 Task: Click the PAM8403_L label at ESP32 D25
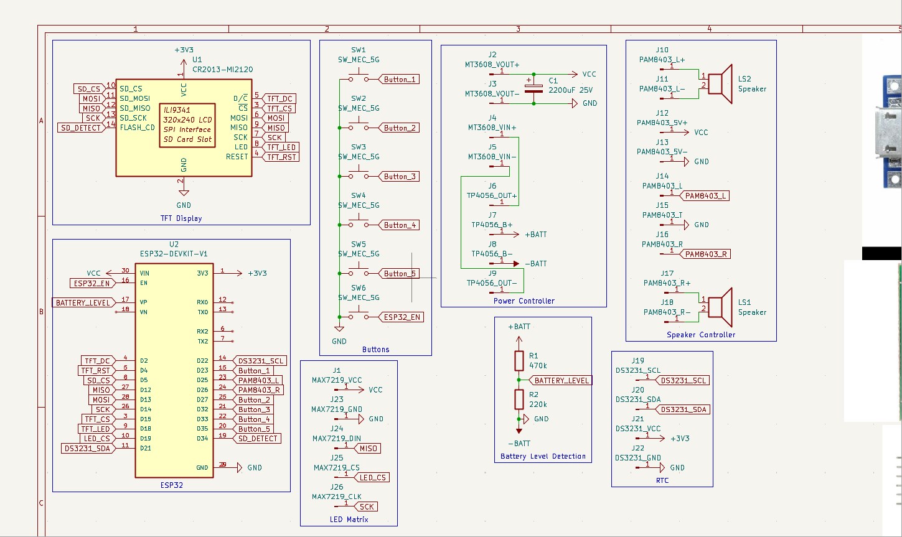(258, 380)
